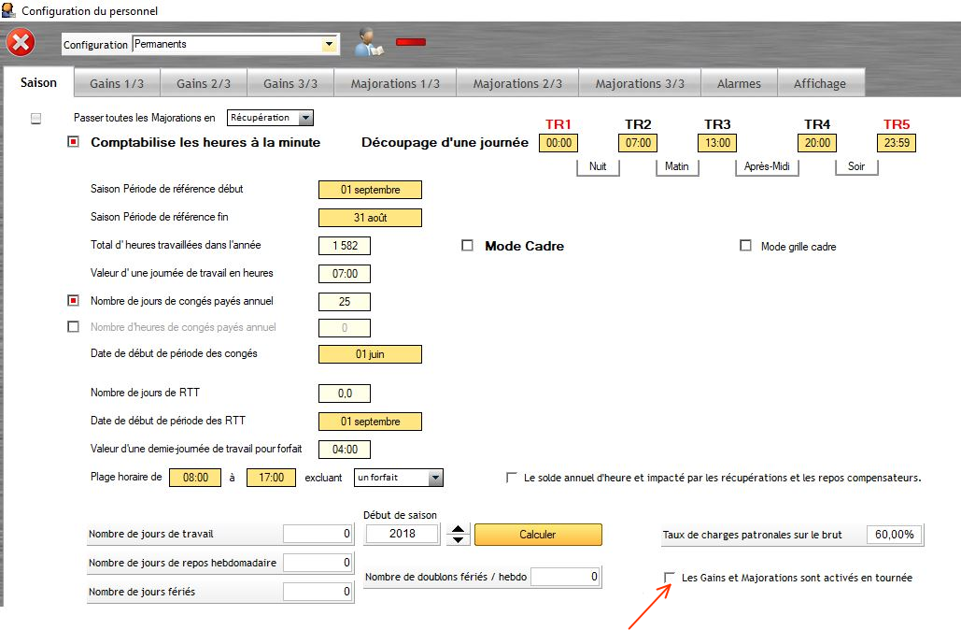Click the 04:00 demi-journée field
961x644 pixels.
tap(345, 450)
